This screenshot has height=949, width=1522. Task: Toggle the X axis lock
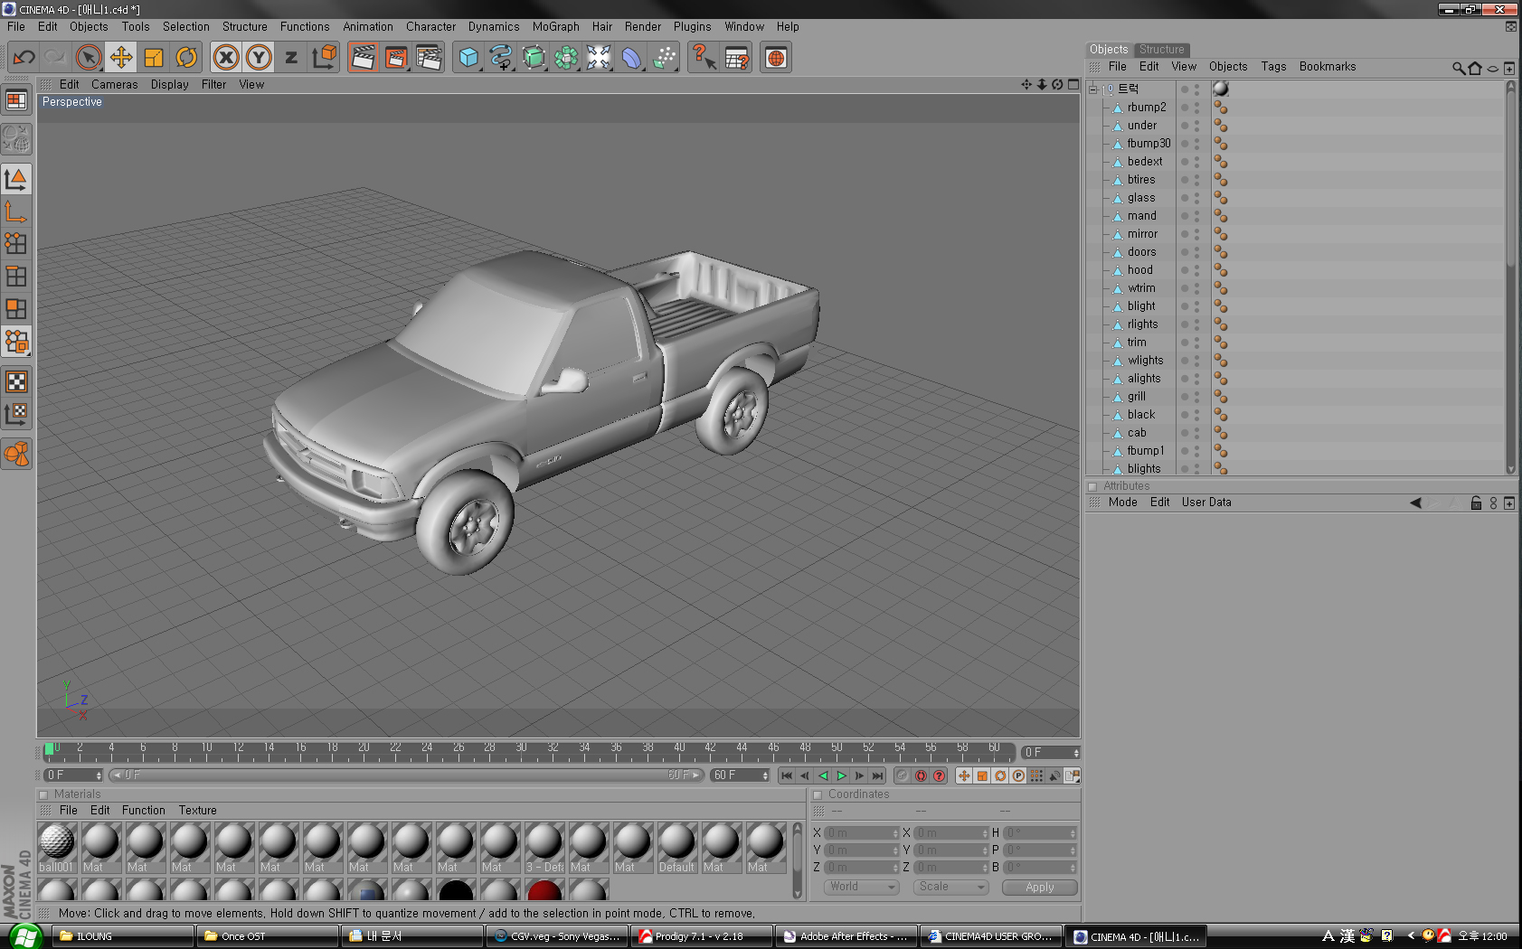[226, 58]
